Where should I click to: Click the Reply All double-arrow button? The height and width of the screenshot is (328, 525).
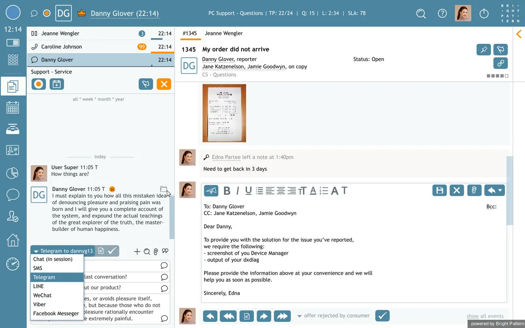(228, 316)
